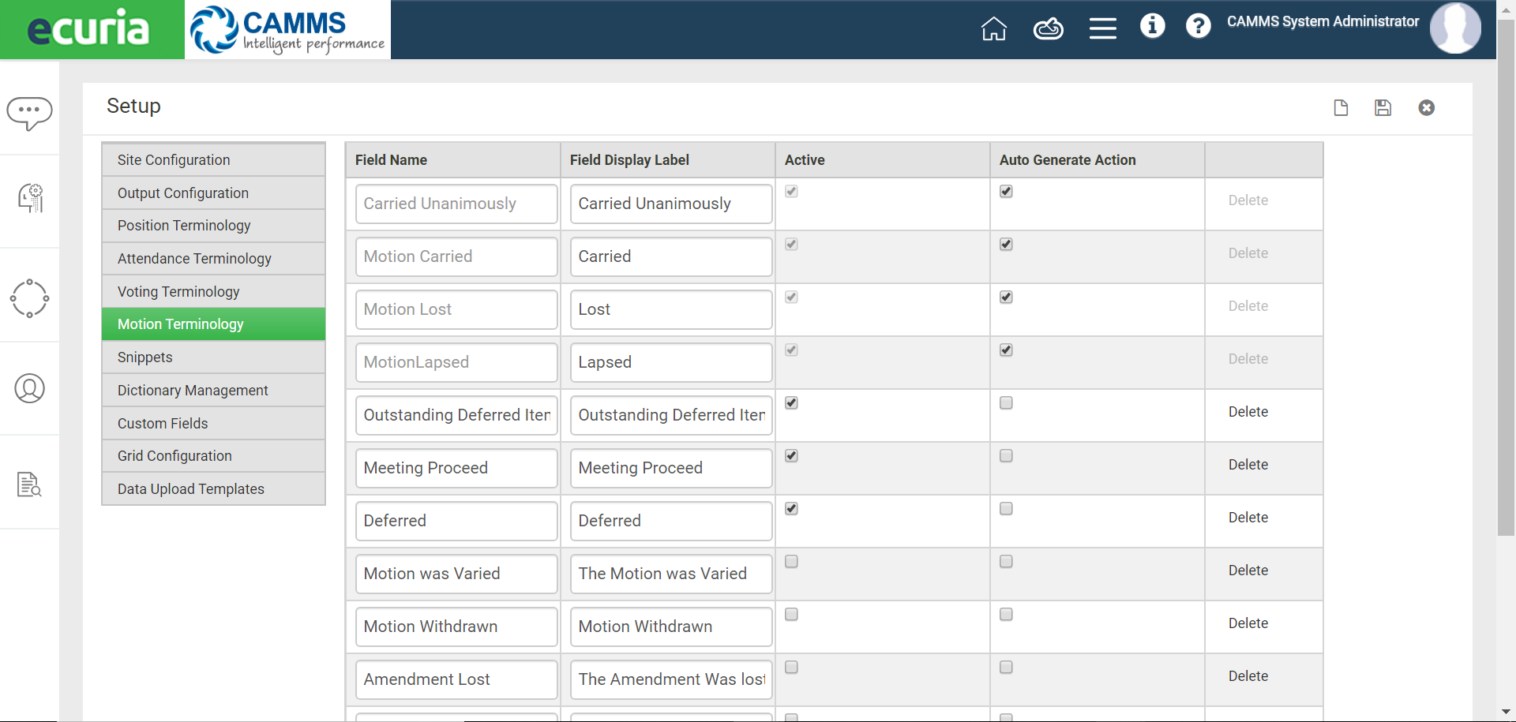Screen dimensions: 1516x722
Task: Uncheck Active for Deferred row
Action: click(791, 508)
